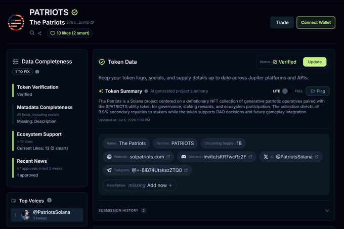Click the Update button

(315, 62)
